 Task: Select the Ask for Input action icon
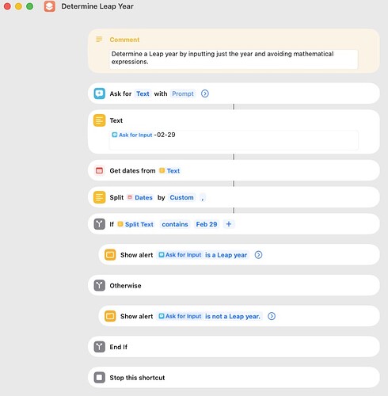pyautogui.click(x=100, y=93)
